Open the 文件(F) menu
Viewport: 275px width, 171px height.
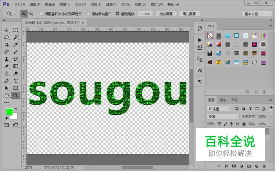[x=19, y=5]
